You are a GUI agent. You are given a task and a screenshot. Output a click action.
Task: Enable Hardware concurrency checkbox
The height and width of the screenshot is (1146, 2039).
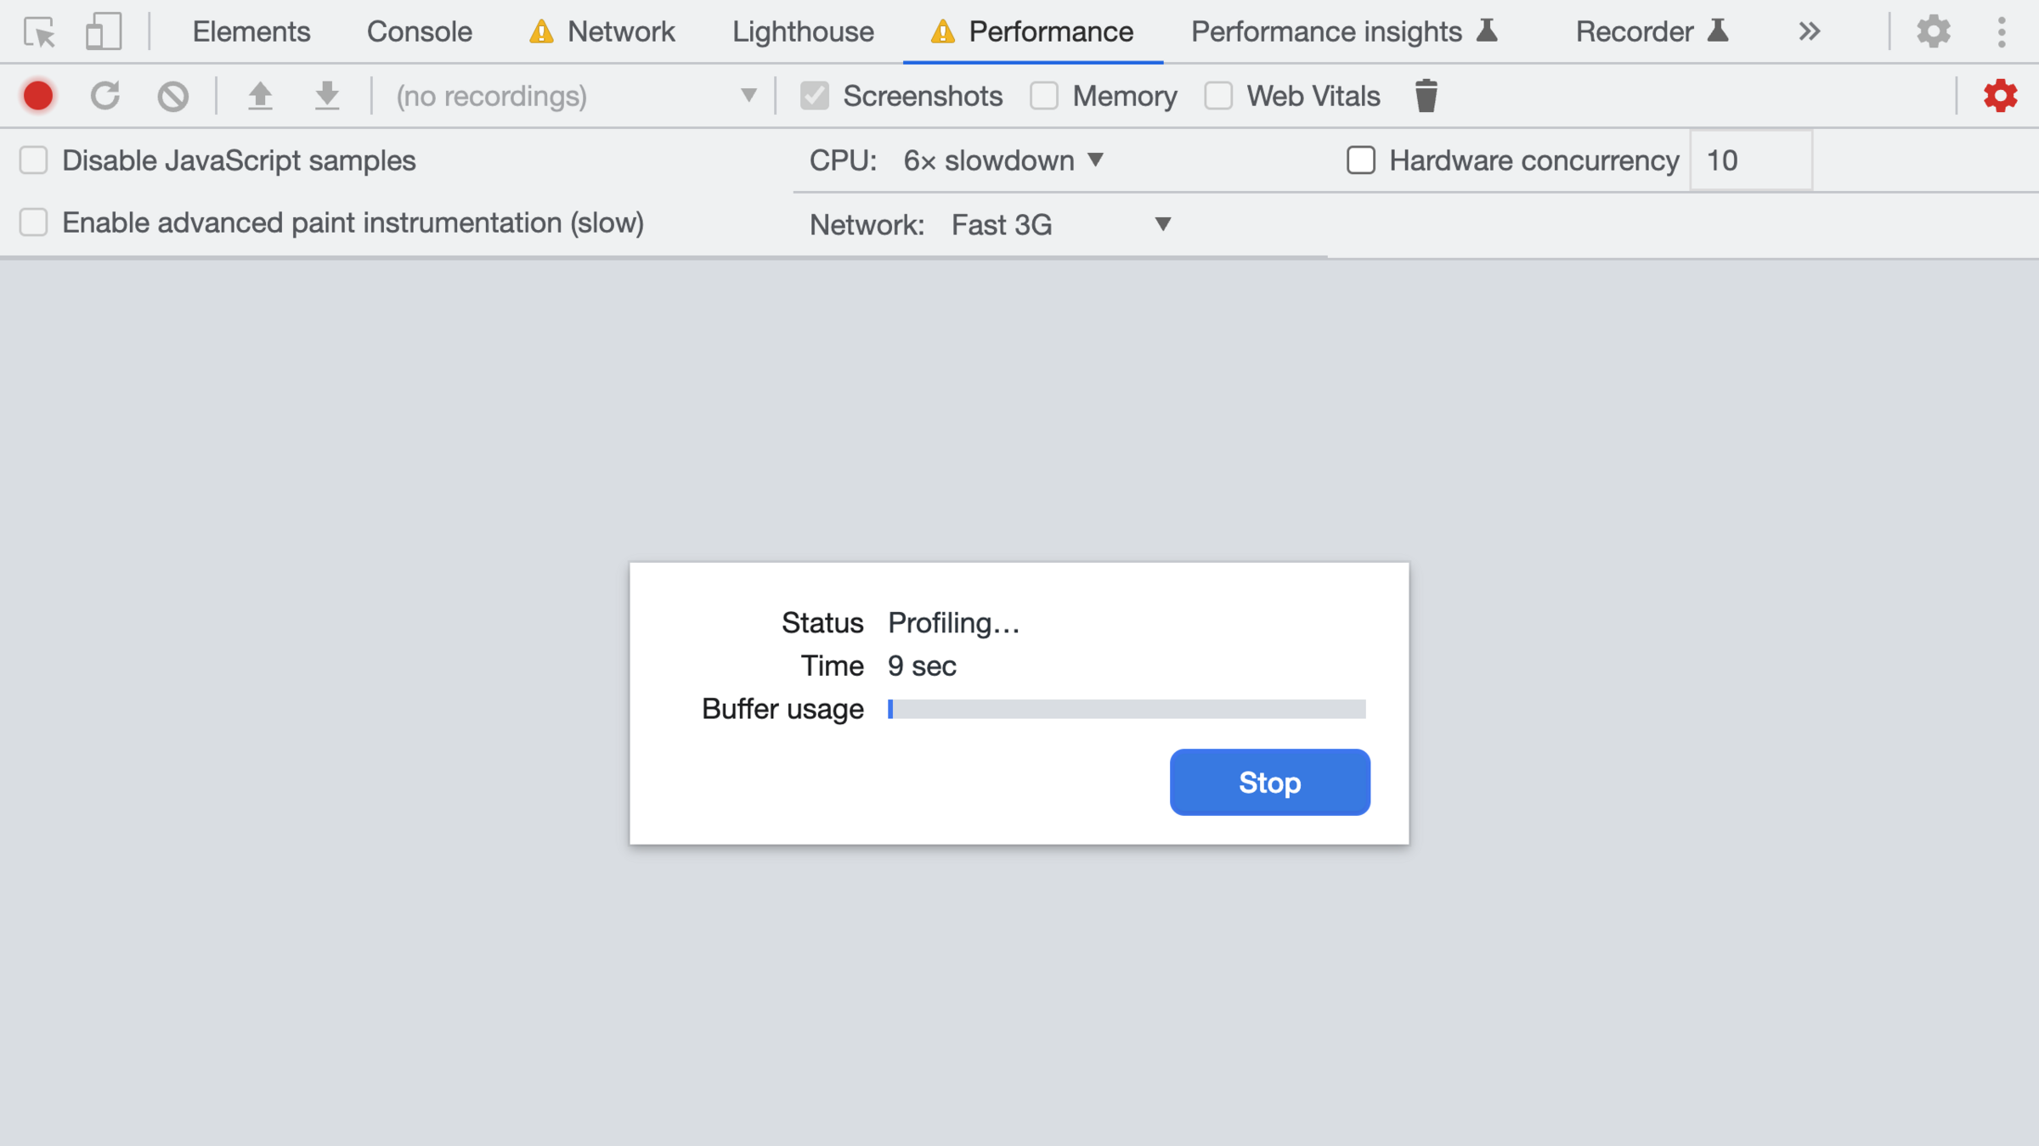pyautogui.click(x=1361, y=160)
